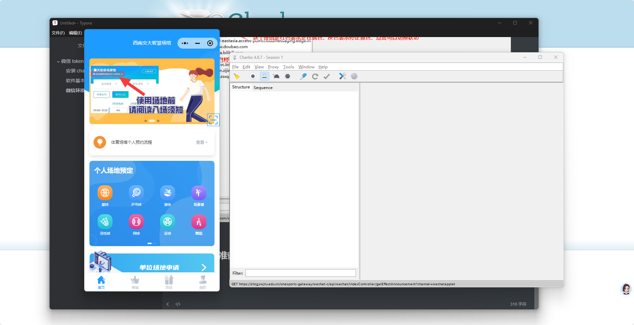Select 微信环境 outline item in Typora
This screenshot has width=634, height=325.
pyautogui.click(x=75, y=90)
